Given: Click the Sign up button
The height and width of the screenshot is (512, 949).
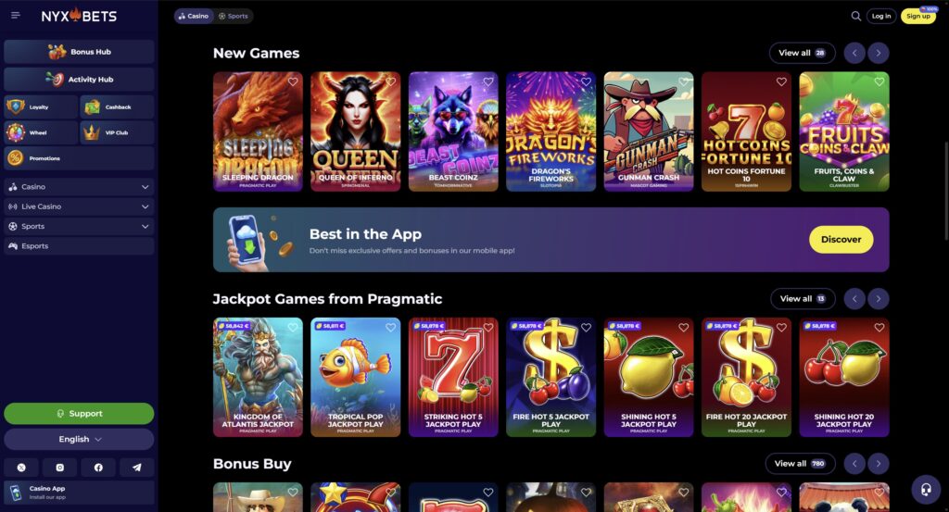Looking at the screenshot, I should coord(918,17).
